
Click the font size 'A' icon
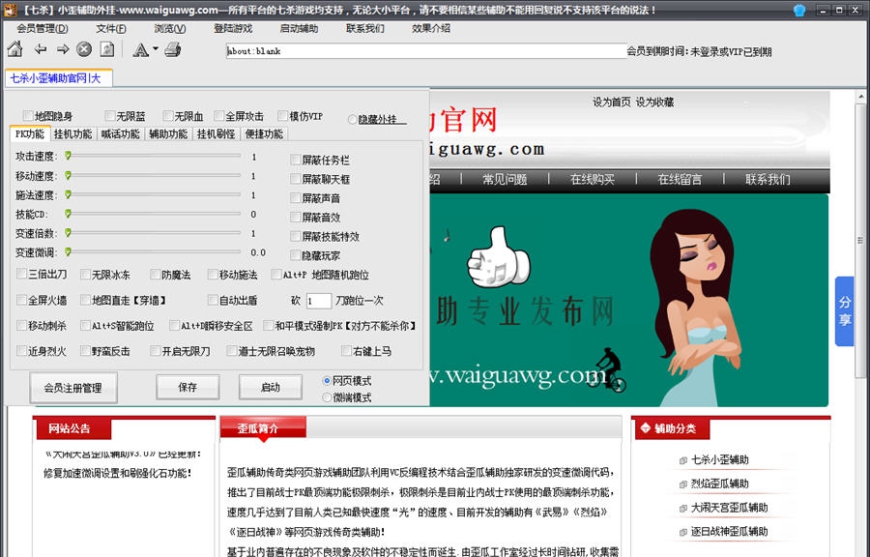pos(139,49)
